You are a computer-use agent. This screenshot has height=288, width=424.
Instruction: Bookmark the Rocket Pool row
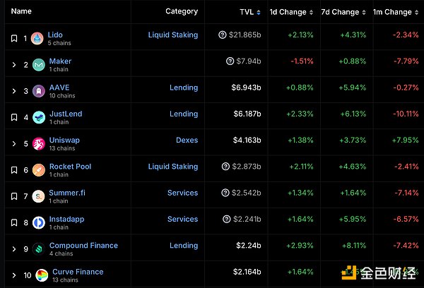click(x=13, y=170)
